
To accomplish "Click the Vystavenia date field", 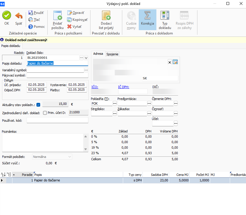I will (x=77, y=85).
